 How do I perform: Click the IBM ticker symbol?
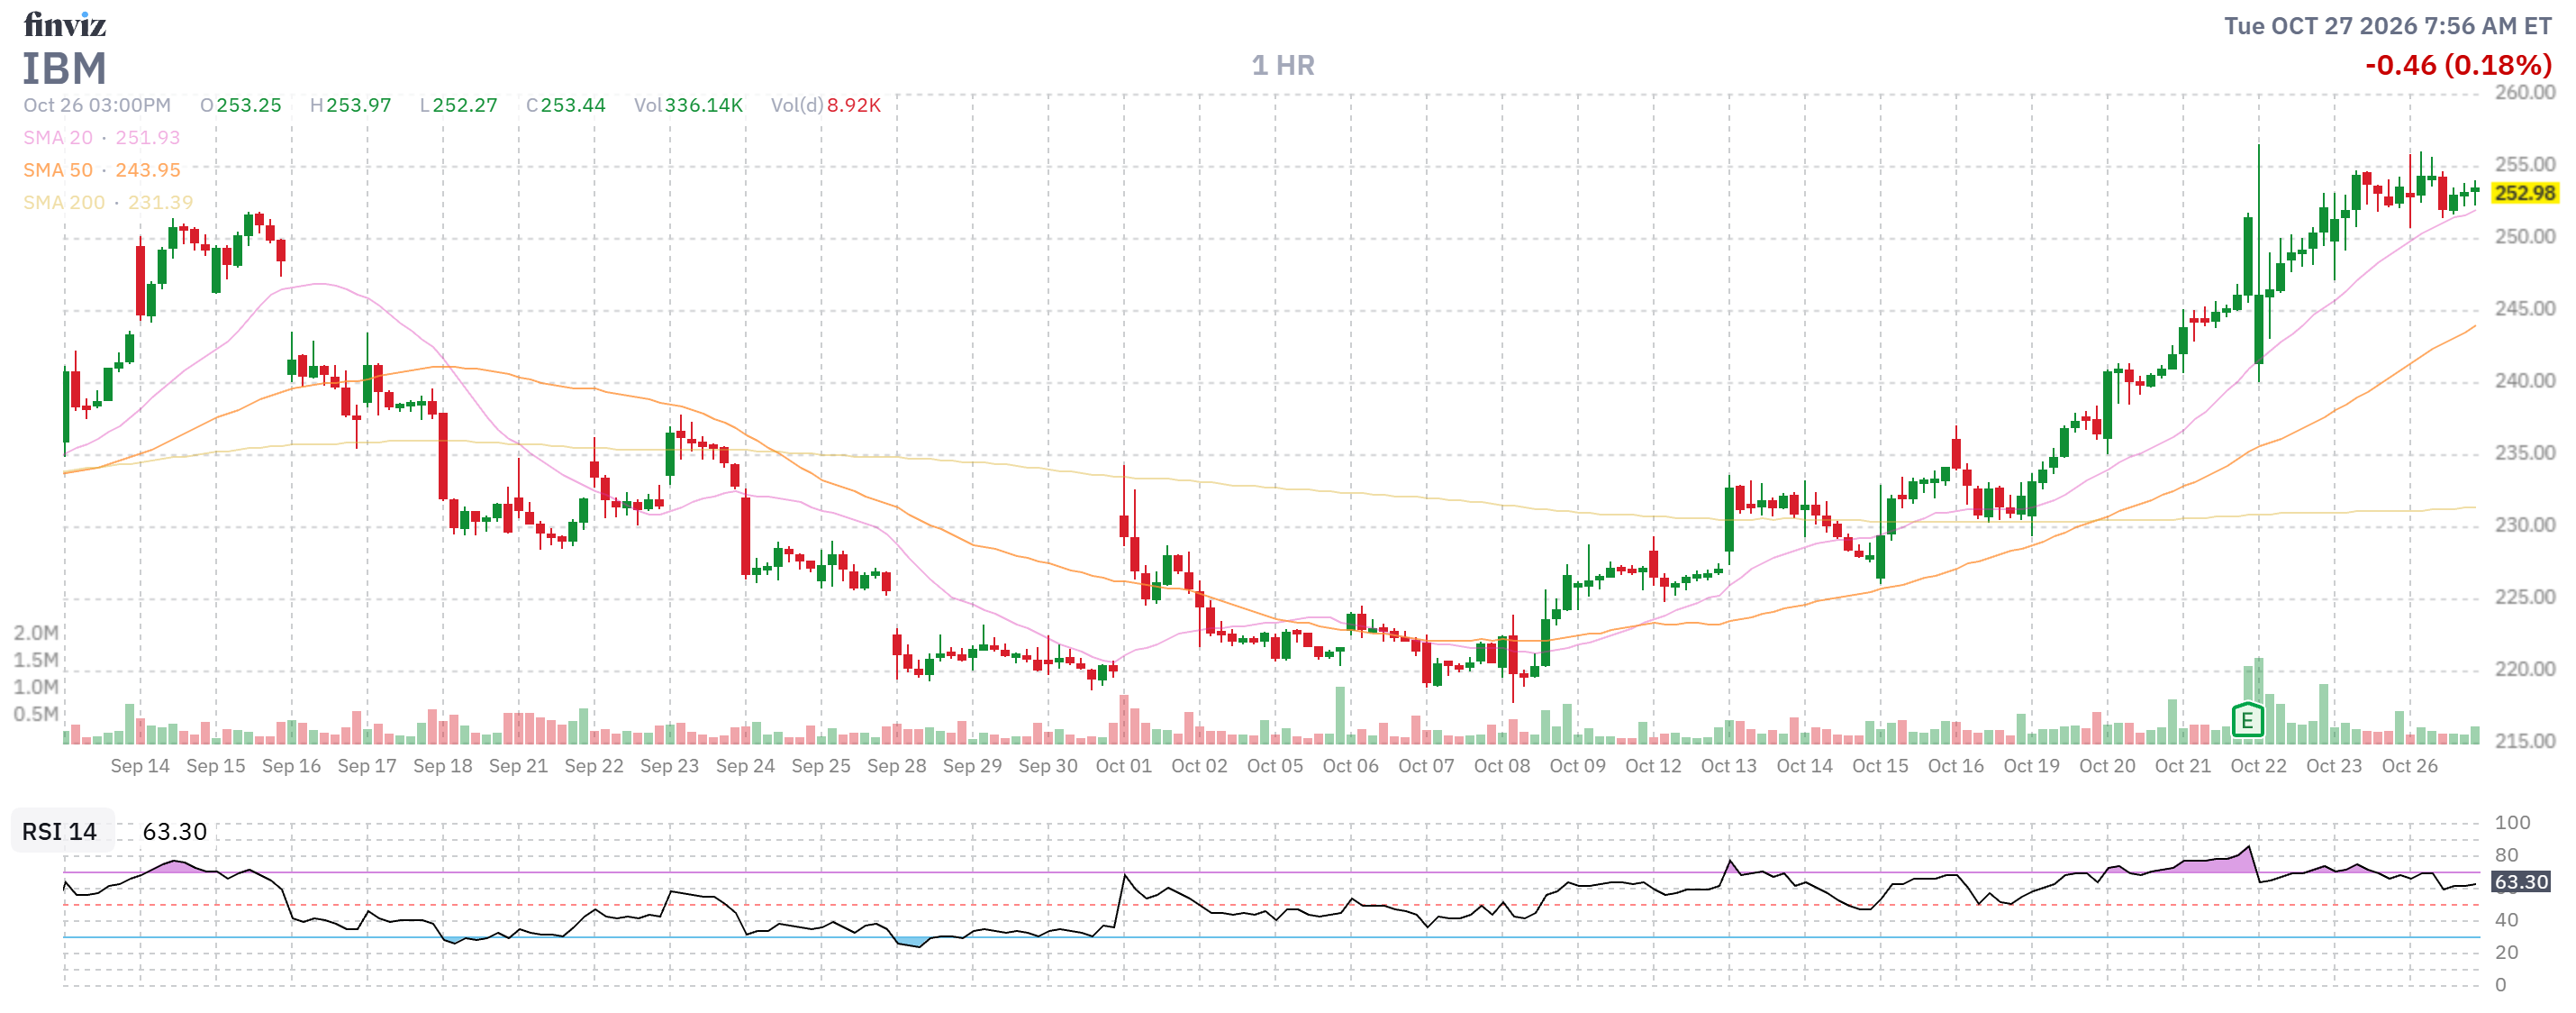65,68
